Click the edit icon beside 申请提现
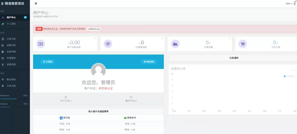The width and height of the screenshot is (297, 134). [3, 58]
